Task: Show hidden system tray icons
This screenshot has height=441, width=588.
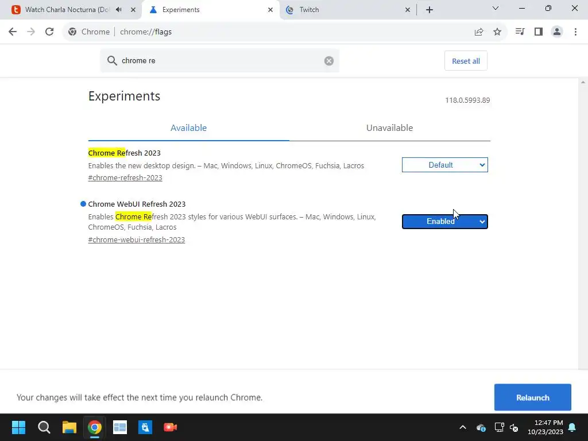Action: tap(463, 427)
